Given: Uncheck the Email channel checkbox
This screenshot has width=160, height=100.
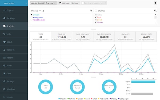Looking at the screenshot, I should 96,17.
